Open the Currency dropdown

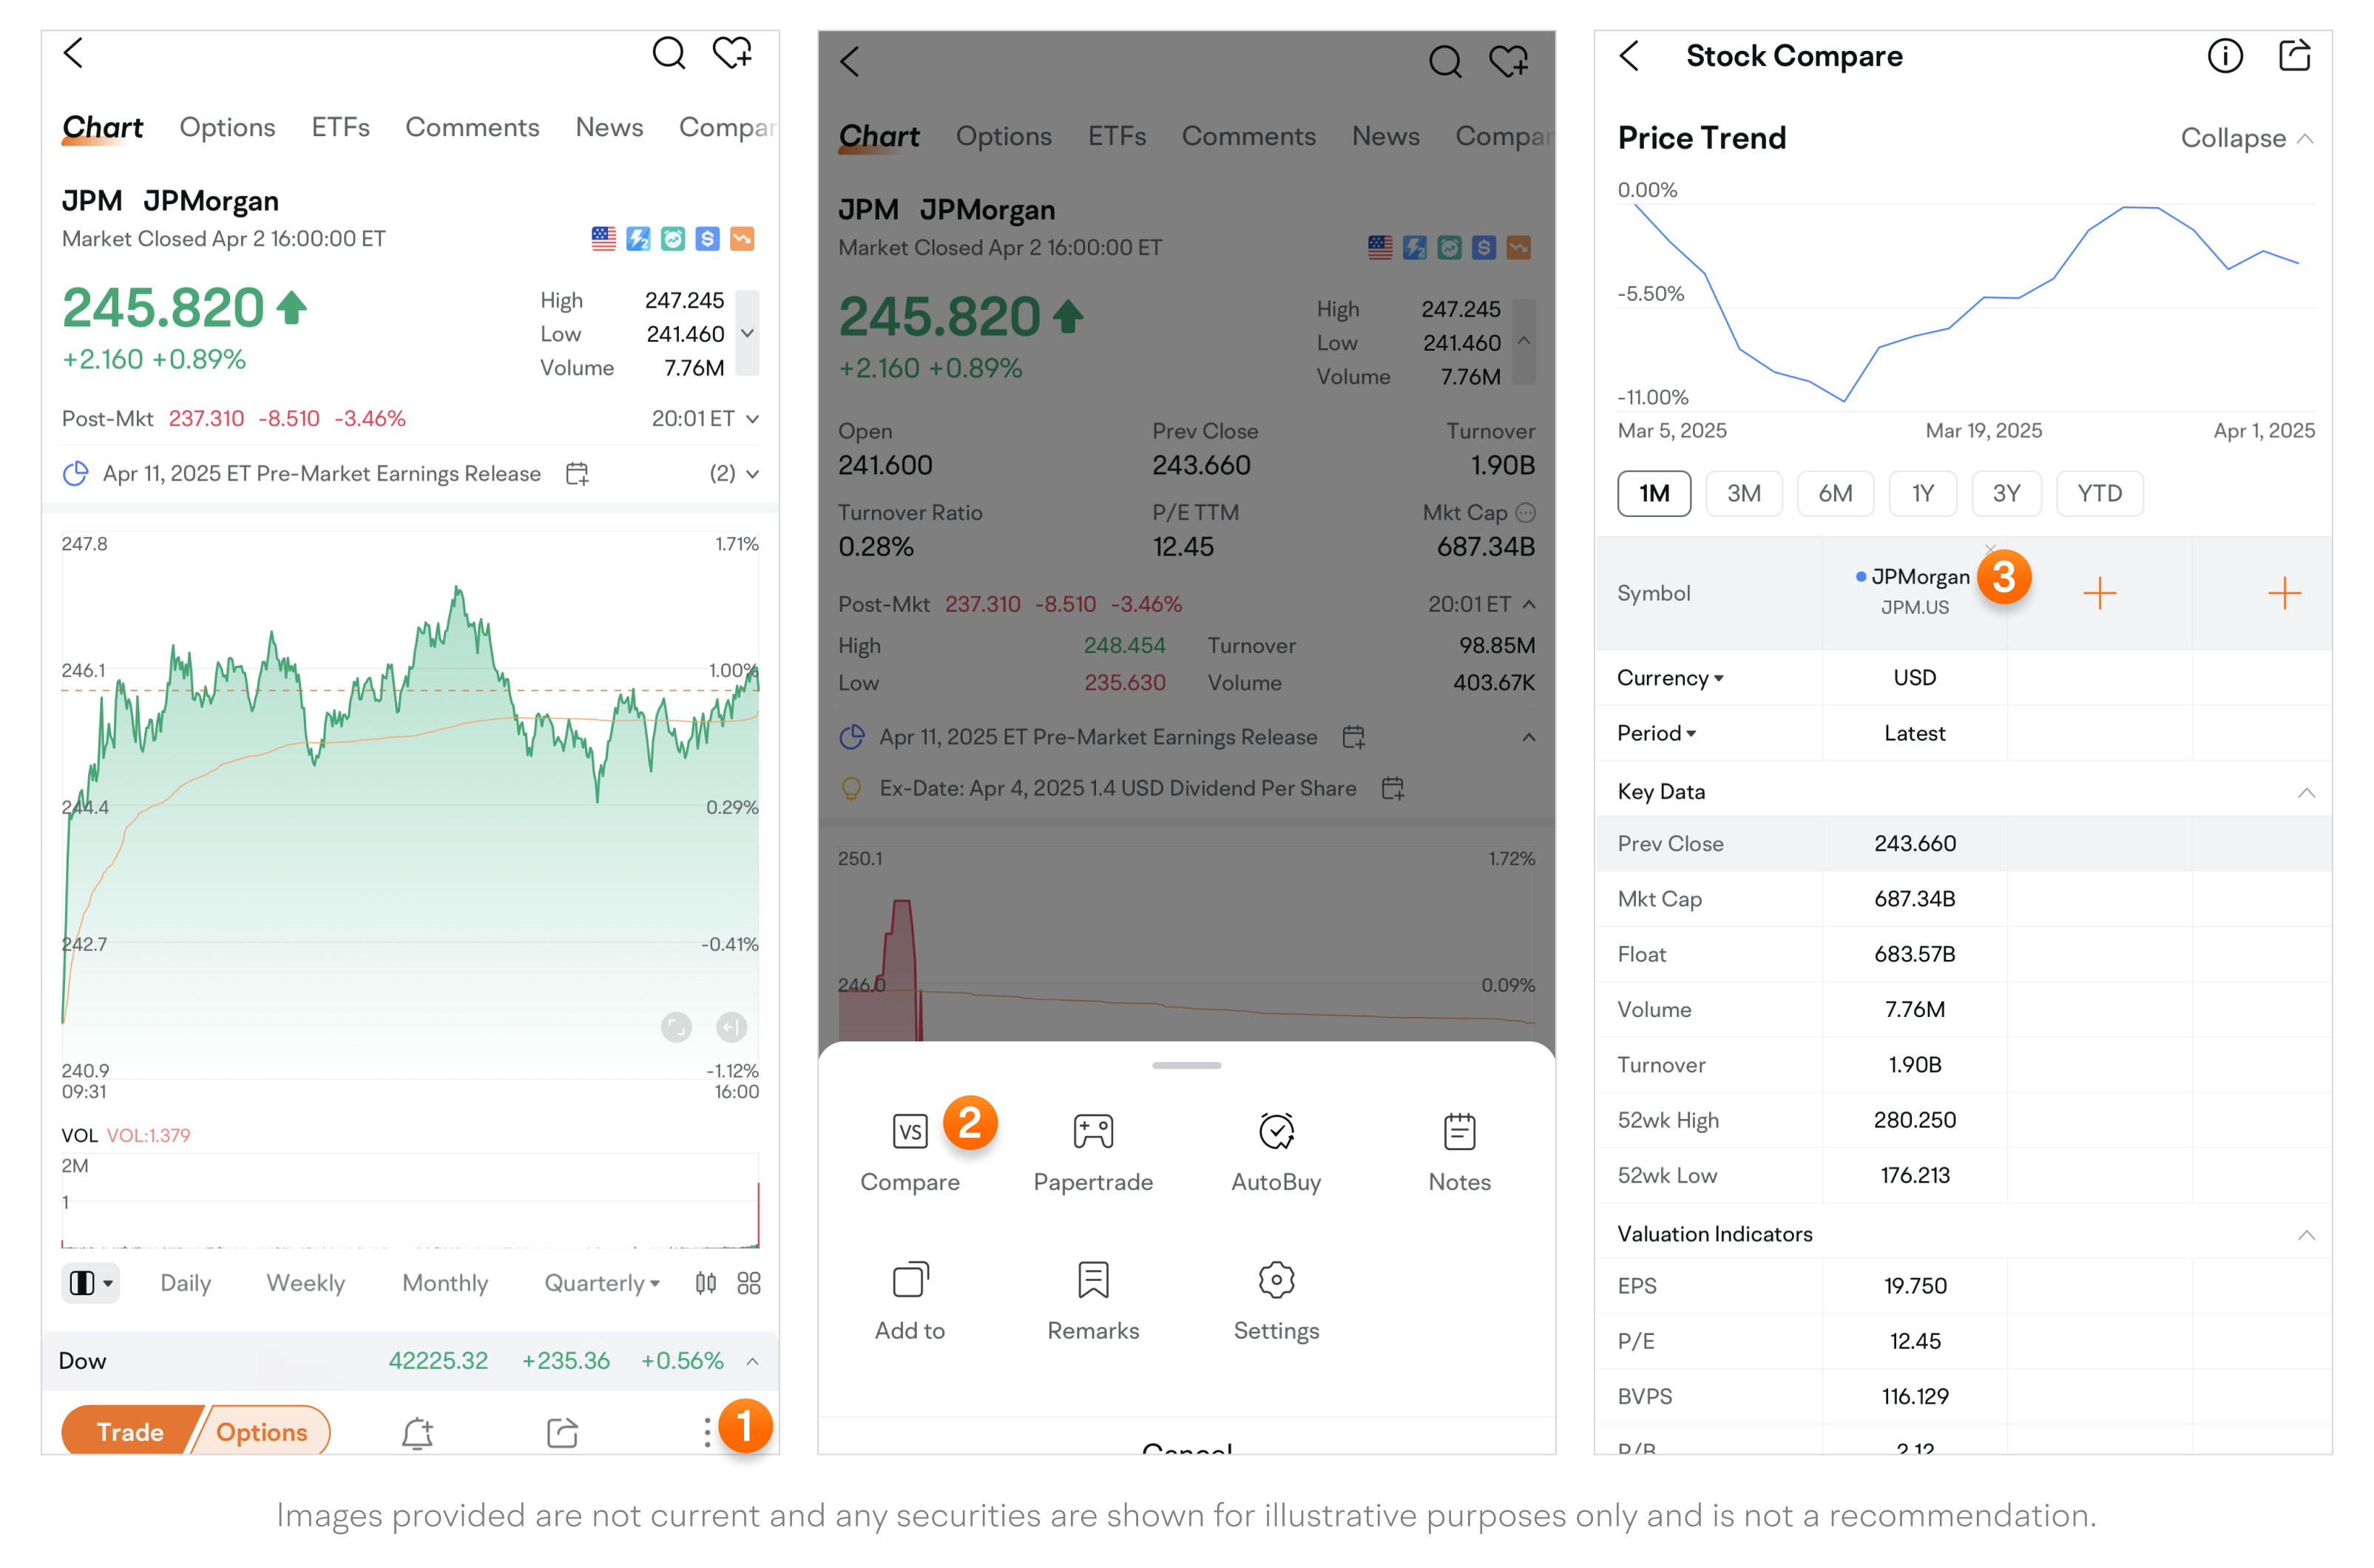pos(1669,678)
